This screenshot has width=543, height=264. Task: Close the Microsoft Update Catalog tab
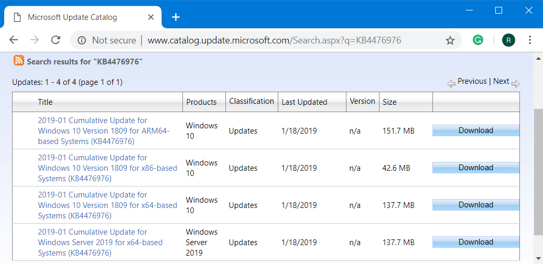(150, 17)
